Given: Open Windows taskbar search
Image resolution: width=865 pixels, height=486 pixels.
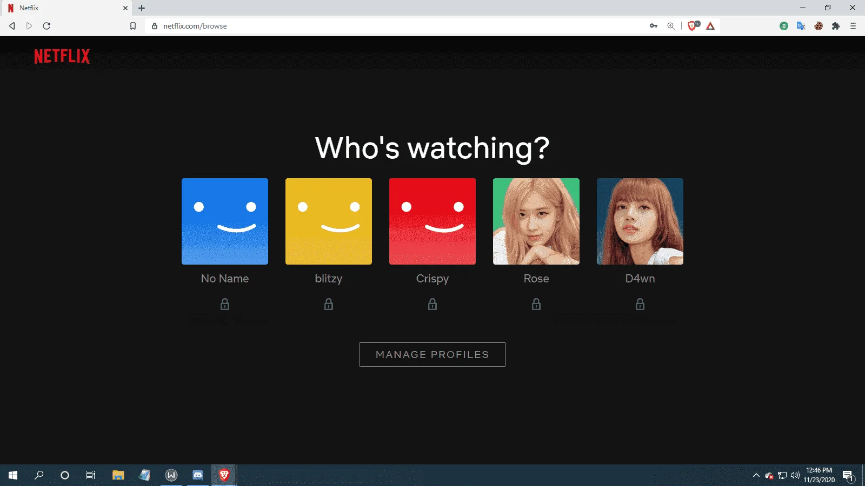Looking at the screenshot, I should coord(39,475).
